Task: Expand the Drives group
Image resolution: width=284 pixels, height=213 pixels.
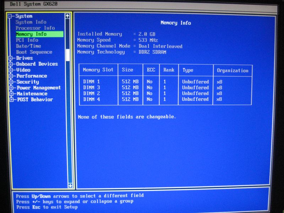Action: click(x=11, y=58)
